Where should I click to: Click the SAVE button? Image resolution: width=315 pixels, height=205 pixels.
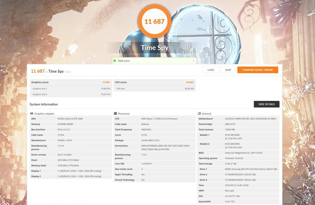tap(228, 70)
